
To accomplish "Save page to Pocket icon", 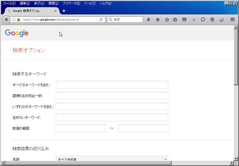I will pos(184,19).
